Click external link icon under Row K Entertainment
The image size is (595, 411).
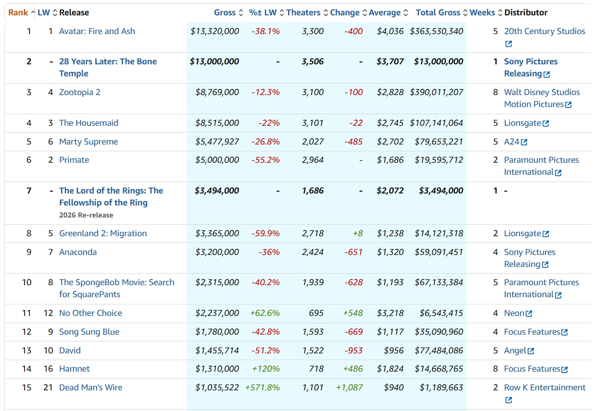[x=508, y=400]
